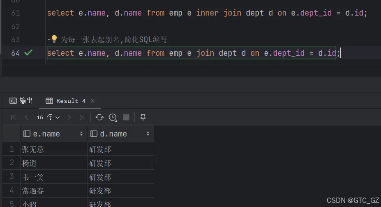Select 研发部 cell in row 2
The height and width of the screenshot is (207, 381).
click(120, 163)
